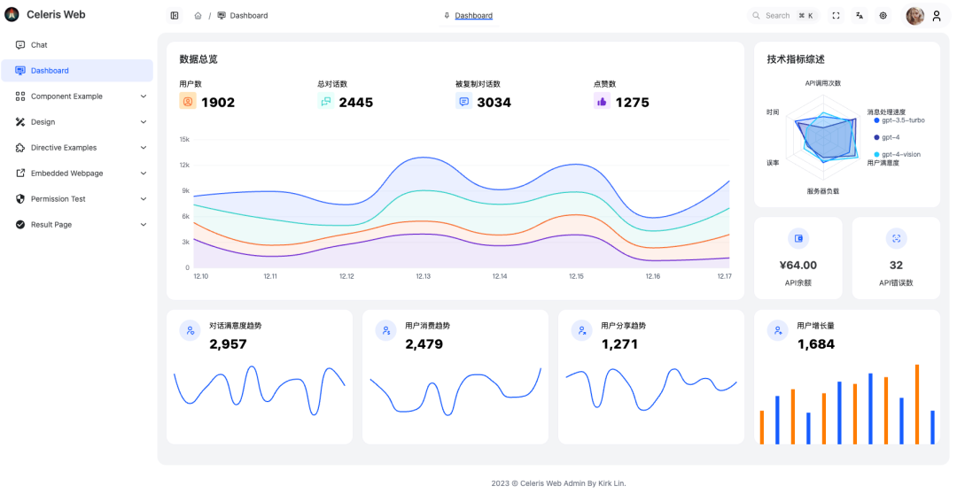
Task: Click the 技术指标综述 heading
Action: point(796,59)
